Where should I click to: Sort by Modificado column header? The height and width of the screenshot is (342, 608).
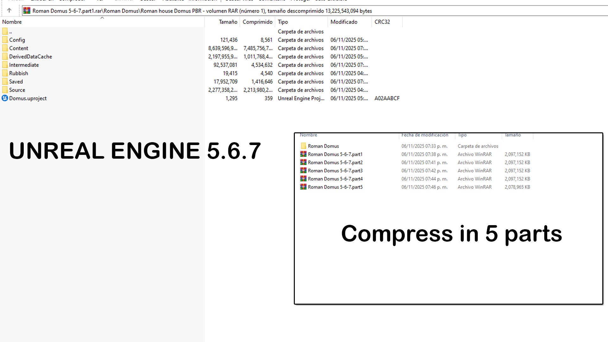tap(344, 22)
